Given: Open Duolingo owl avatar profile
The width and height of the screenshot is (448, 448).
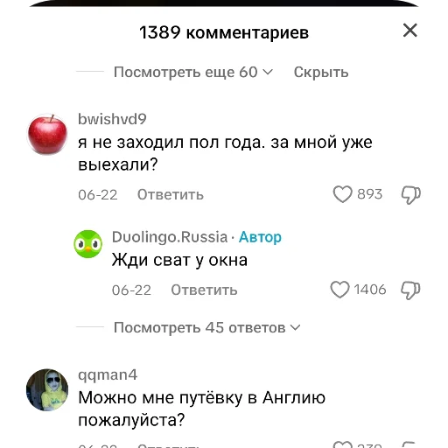Looking at the screenshot, I should [x=88, y=244].
